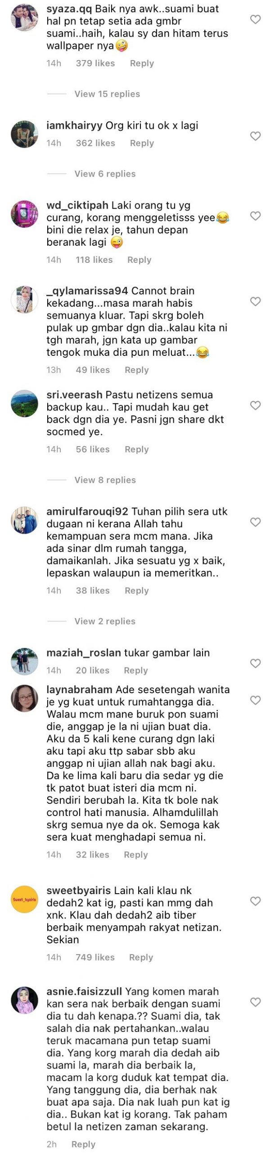The width and height of the screenshot is (280, 1156).
Task: Expand View 2 replies under amirulfarouqi92
Action: pos(105,621)
